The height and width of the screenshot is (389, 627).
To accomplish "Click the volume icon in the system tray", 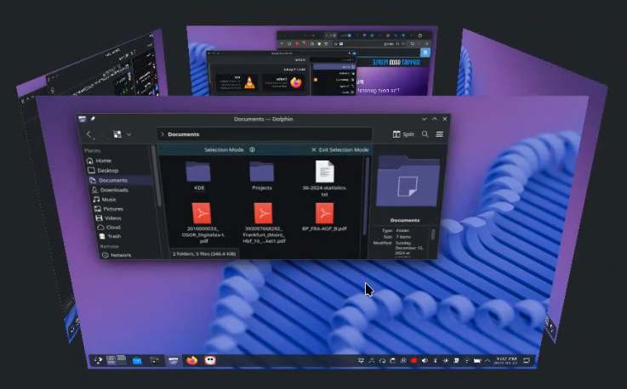I will click(425, 361).
